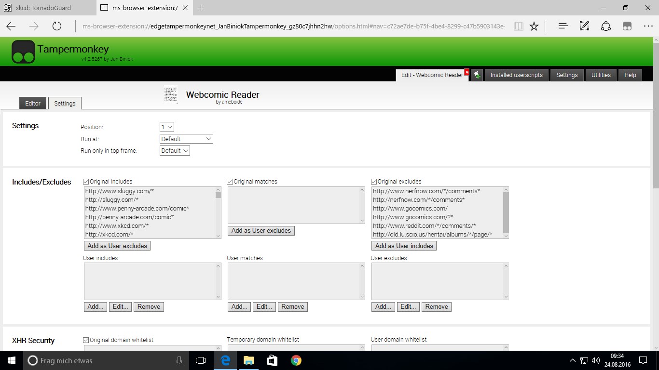This screenshot has height=370, width=659.
Task: Click the Tampermonkey logo in the header
Action: tap(24, 52)
